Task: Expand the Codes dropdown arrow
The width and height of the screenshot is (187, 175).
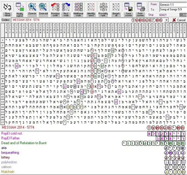Action: pyautogui.click(x=166, y=20)
